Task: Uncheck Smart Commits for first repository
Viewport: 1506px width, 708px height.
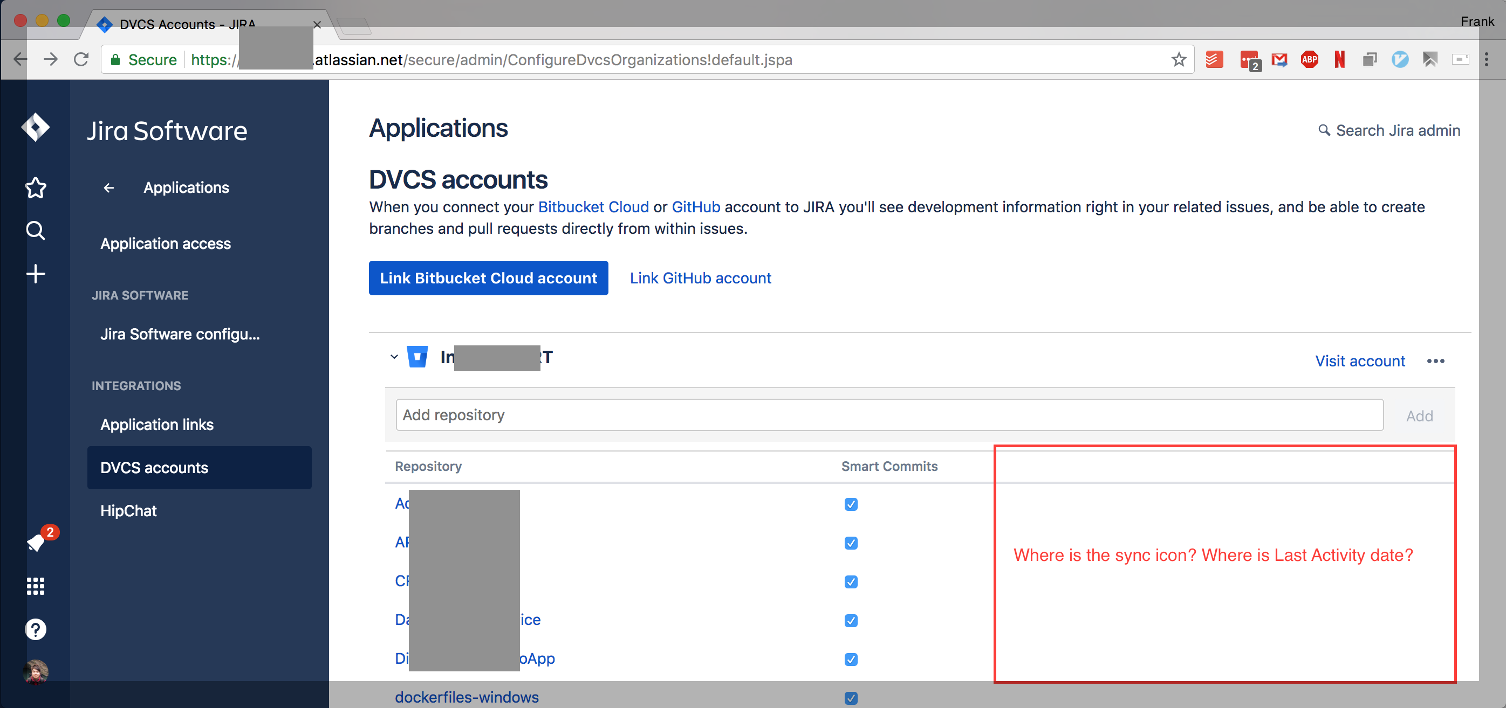Action: (851, 504)
